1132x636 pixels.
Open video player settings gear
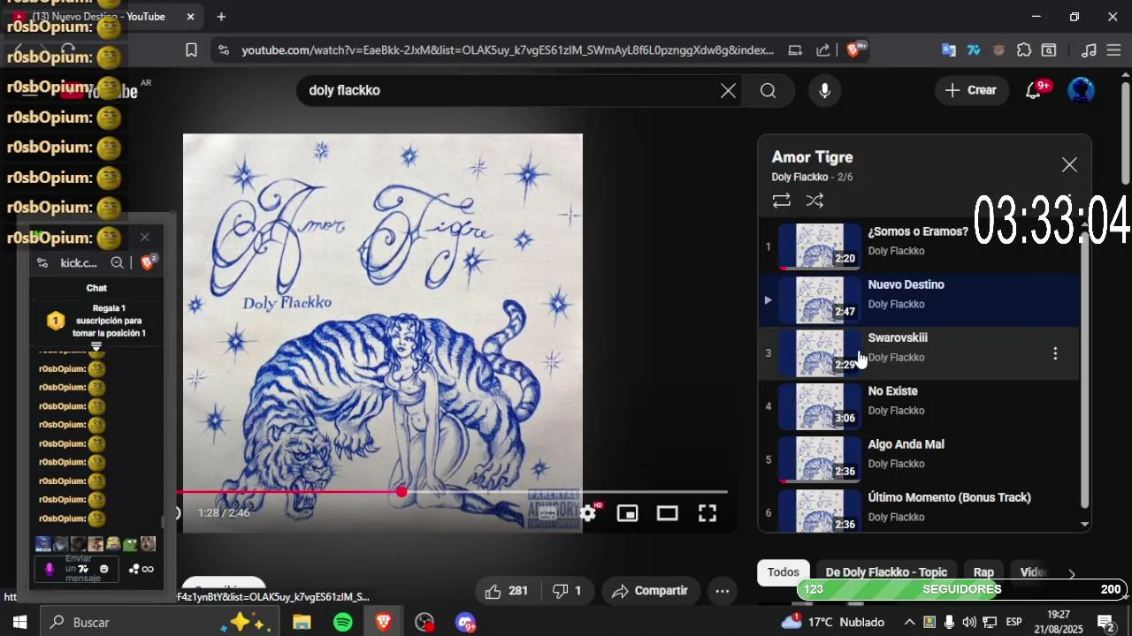pos(588,513)
